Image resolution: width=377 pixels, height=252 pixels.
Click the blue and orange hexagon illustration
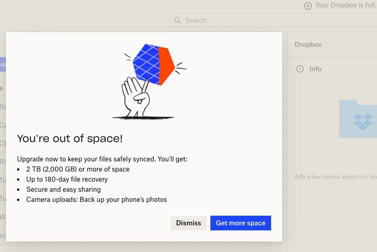pyautogui.click(x=153, y=64)
